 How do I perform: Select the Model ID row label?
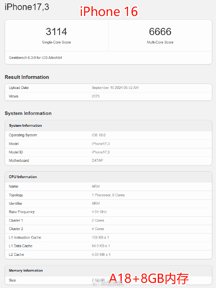click(16, 152)
